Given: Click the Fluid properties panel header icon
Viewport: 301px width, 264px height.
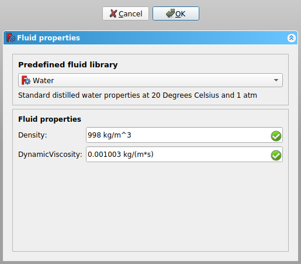Looking at the screenshot, I should (x=11, y=37).
